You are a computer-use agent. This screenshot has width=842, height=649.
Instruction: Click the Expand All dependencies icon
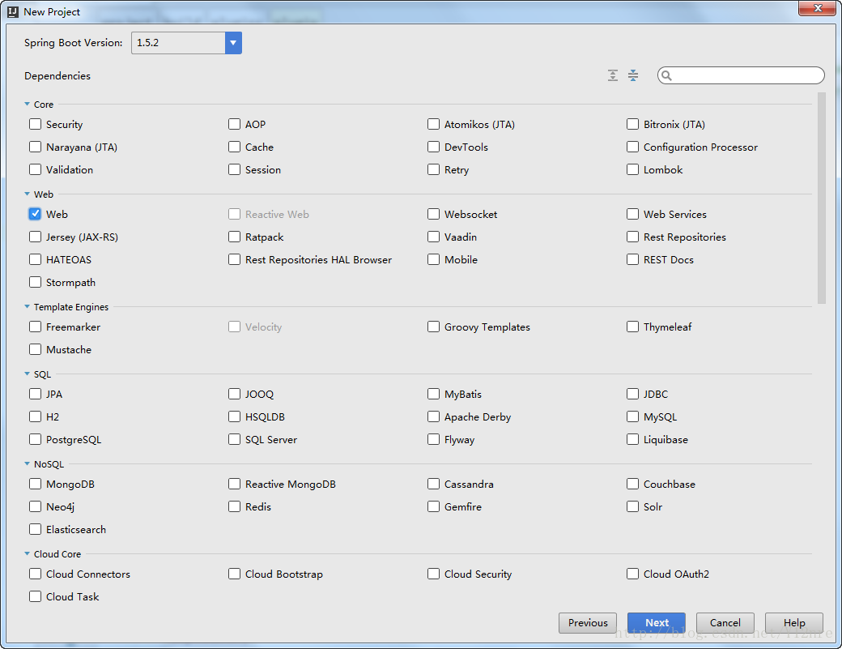[613, 75]
